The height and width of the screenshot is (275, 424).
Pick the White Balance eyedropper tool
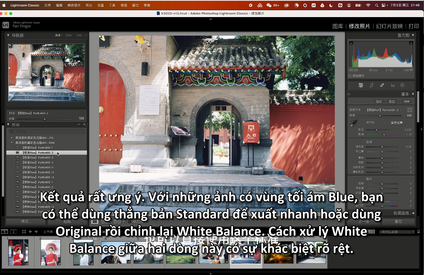pos(353,123)
